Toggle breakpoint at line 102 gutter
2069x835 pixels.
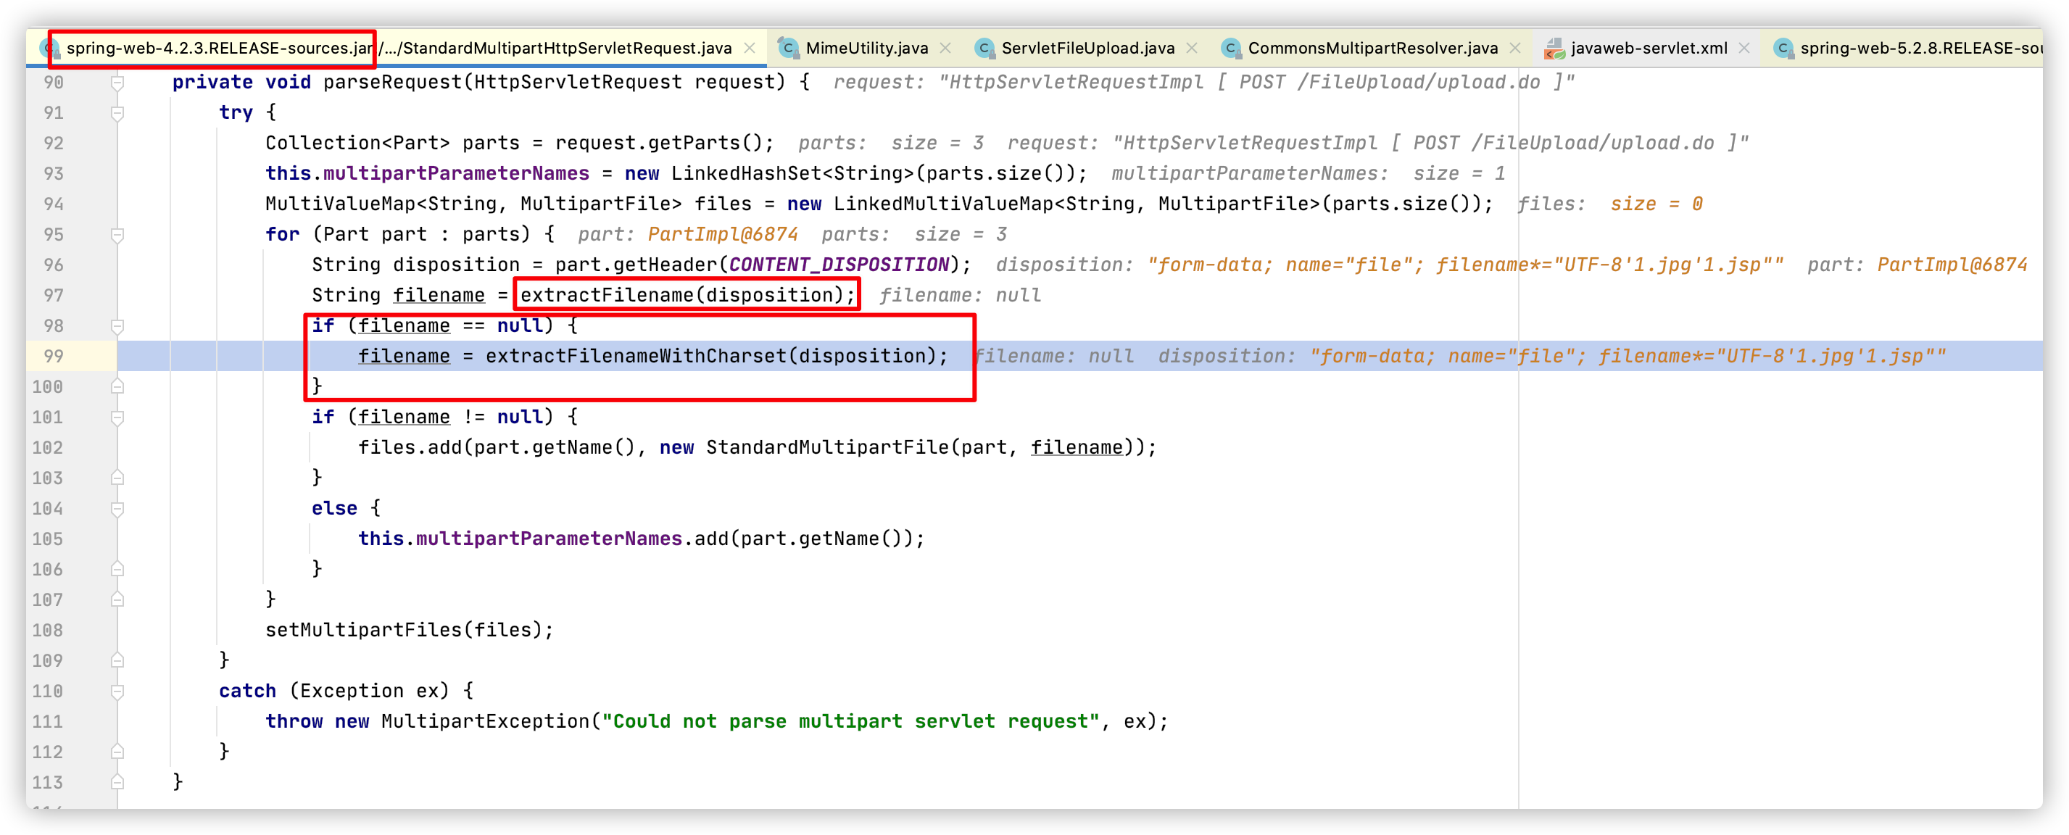80,447
